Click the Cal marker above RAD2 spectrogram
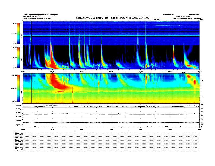 pos(31,20)
